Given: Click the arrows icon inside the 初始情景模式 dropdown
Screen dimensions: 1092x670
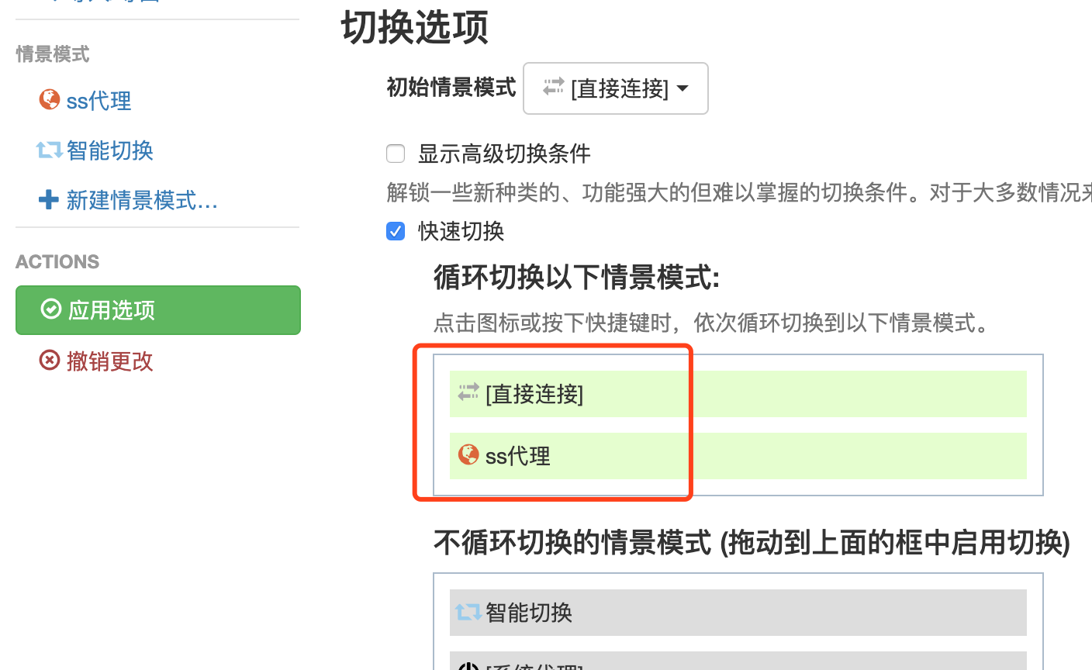Looking at the screenshot, I should tap(554, 87).
